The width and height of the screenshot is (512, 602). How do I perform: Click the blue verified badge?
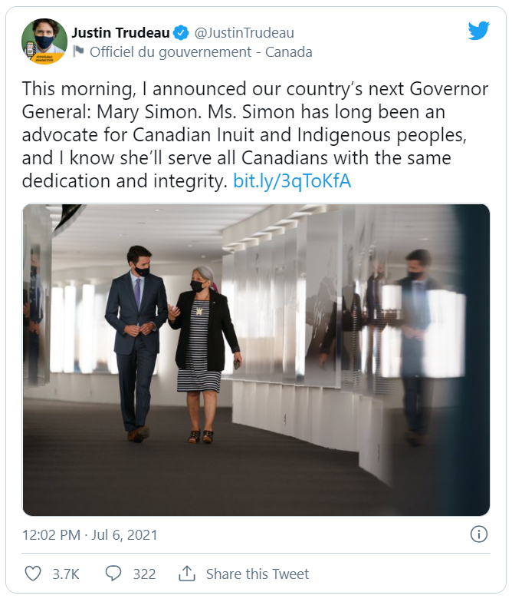tap(181, 33)
